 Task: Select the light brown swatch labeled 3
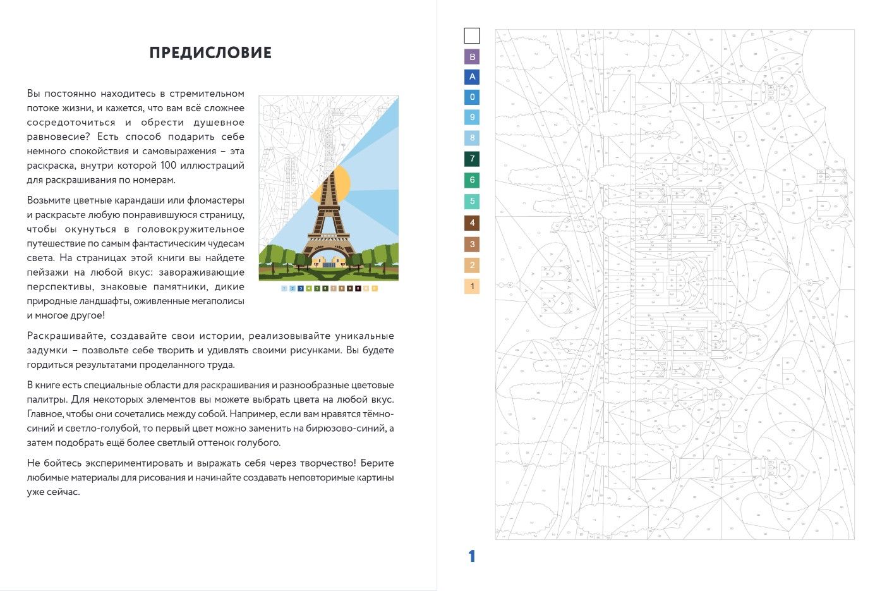472,244
